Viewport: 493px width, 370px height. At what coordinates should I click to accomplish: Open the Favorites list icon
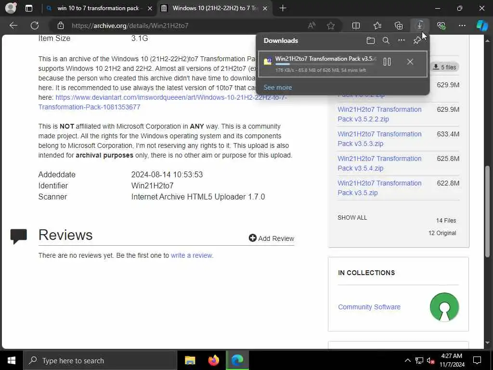(x=377, y=26)
